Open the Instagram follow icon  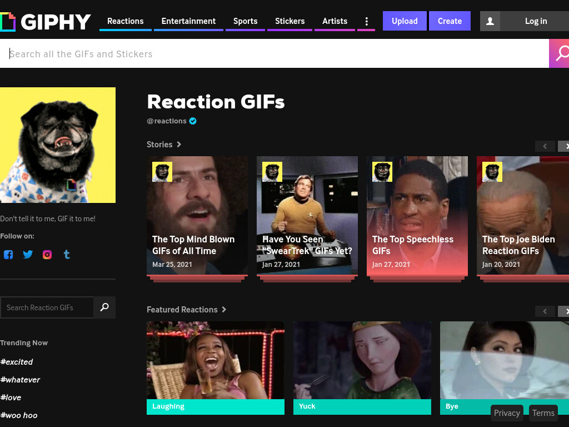[47, 255]
